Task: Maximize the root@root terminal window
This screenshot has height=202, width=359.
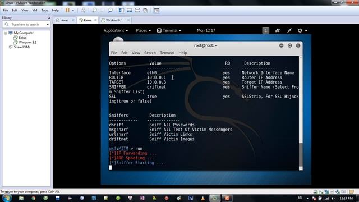Action: [289, 45]
